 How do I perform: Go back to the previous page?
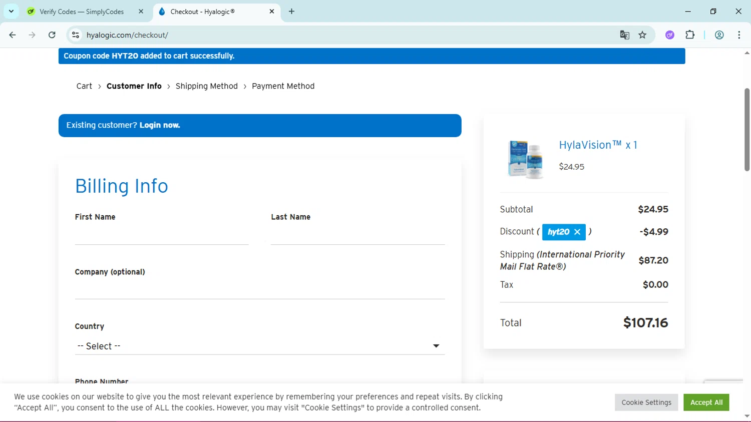(x=13, y=35)
